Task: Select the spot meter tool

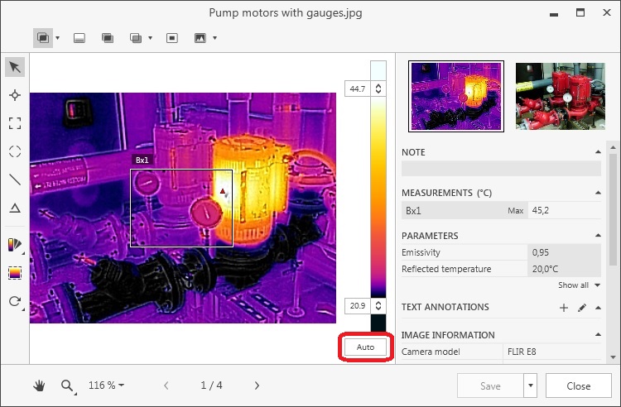Action: 15,95
